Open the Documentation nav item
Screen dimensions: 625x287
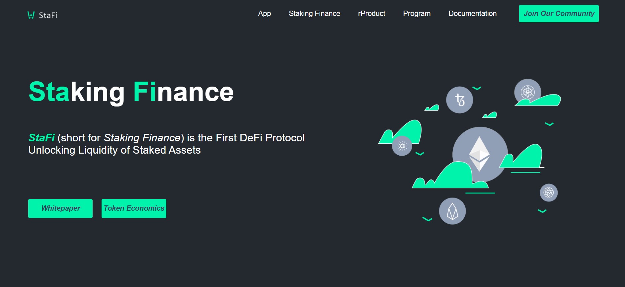(x=472, y=14)
